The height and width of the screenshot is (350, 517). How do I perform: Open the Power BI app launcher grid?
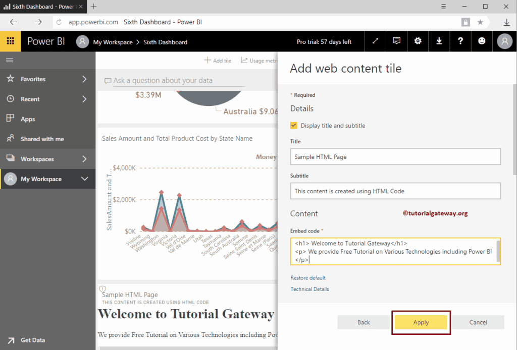click(x=10, y=41)
